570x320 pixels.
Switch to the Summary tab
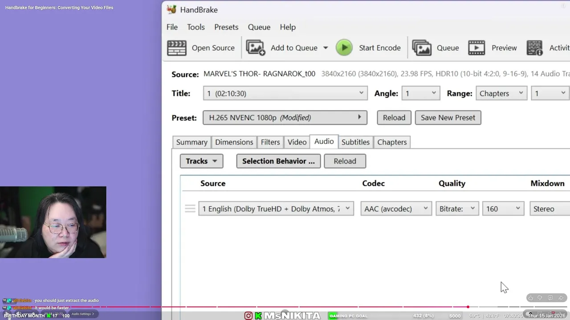tap(192, 142)
